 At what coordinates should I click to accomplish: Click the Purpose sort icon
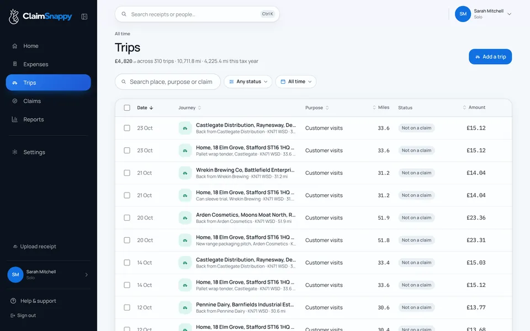[x=327, y=108]
